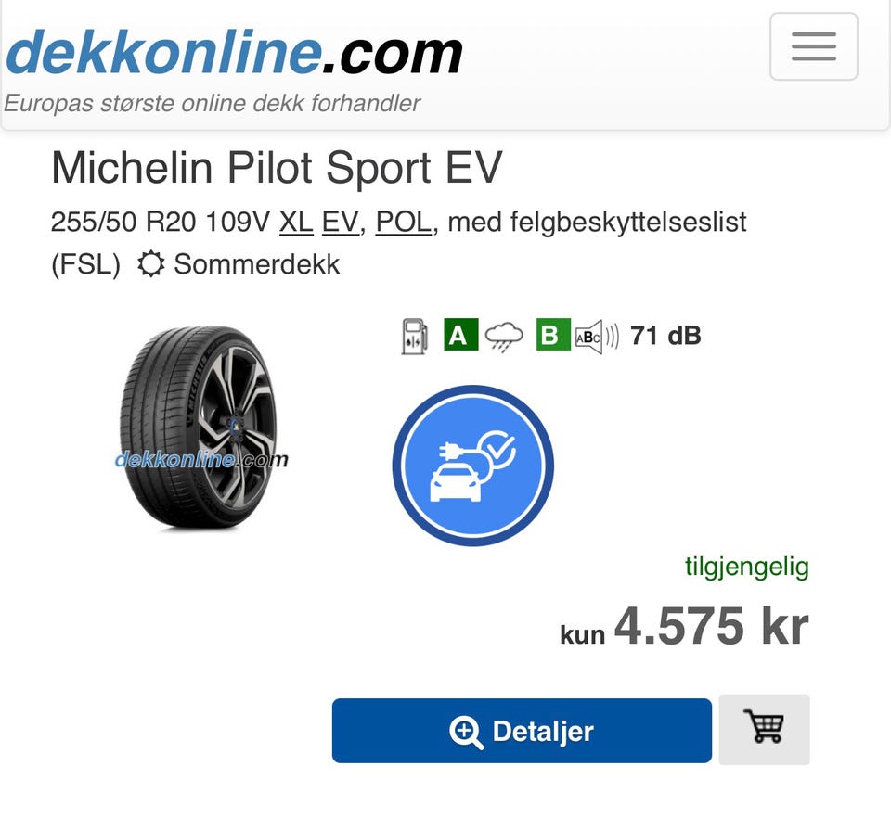
Task: Click the green tilgjengelig availability text
Action: pos(746,567)
